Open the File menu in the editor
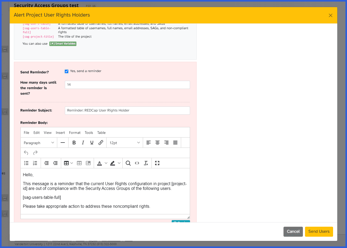Viewport: 347px width, 248px height. coord(27,133)
